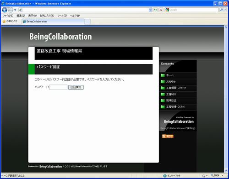229x179 pixels.
Task: Click the folder icon beside 工程管理-CCPM
Action: (163, 107)
